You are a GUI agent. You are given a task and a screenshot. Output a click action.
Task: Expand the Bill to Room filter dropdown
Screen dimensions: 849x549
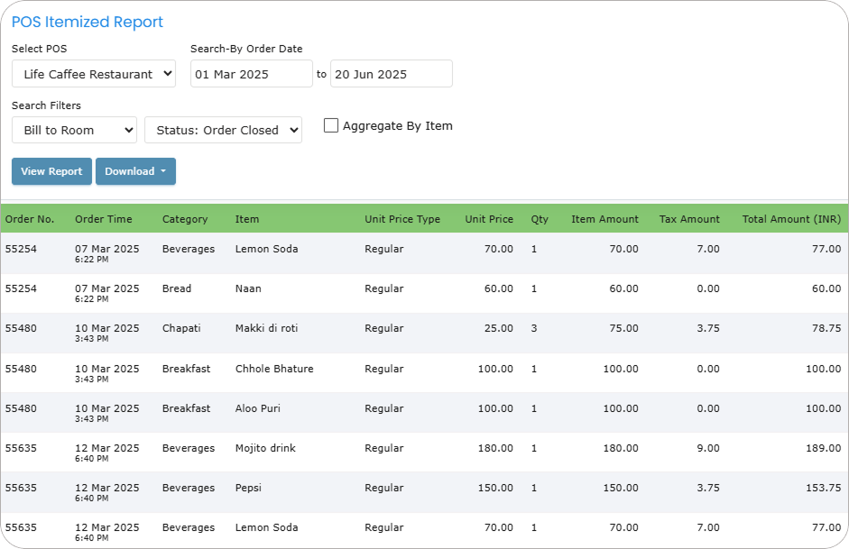point(74,130)
